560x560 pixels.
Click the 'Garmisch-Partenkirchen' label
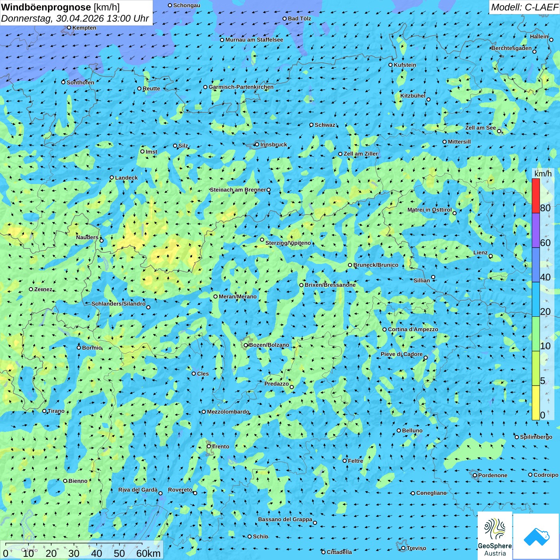coord(241,87)
